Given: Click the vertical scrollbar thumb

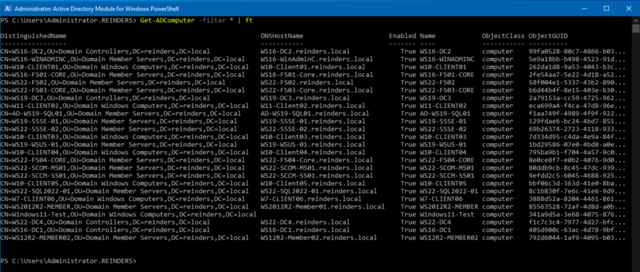Looking at the screenshot, I should point(636,29).
